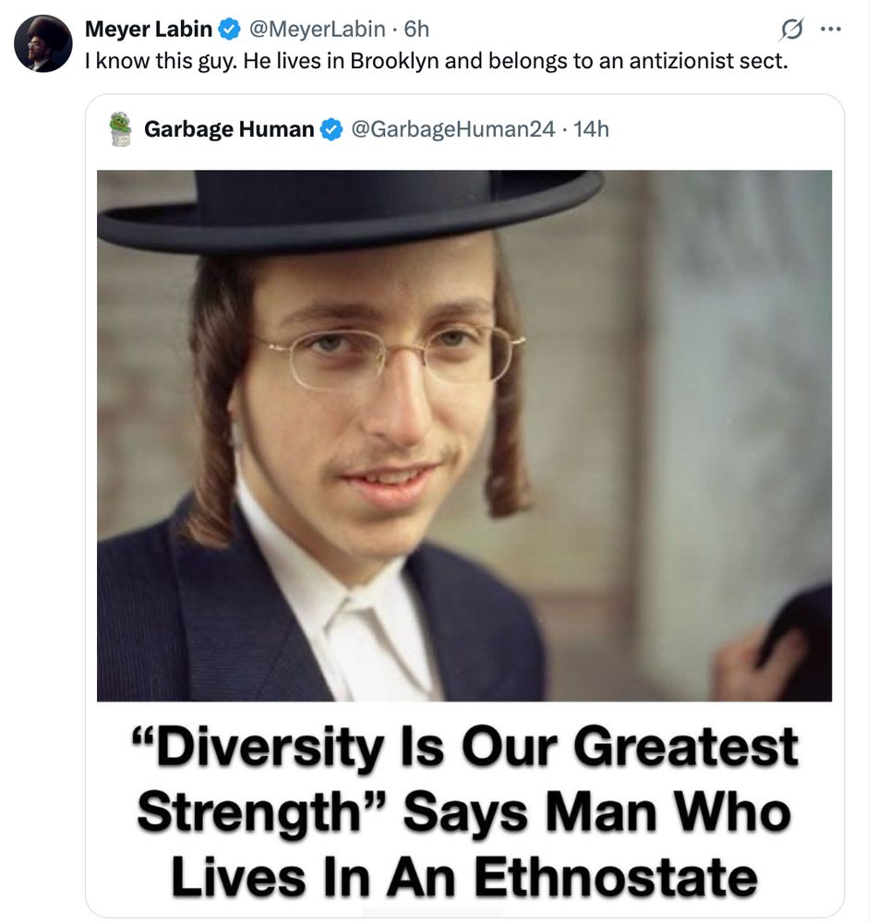Open the quoted tweet via the 14h timestamp
The width and height of the screenshot is (877, 923).
click(x=591, y=129)
